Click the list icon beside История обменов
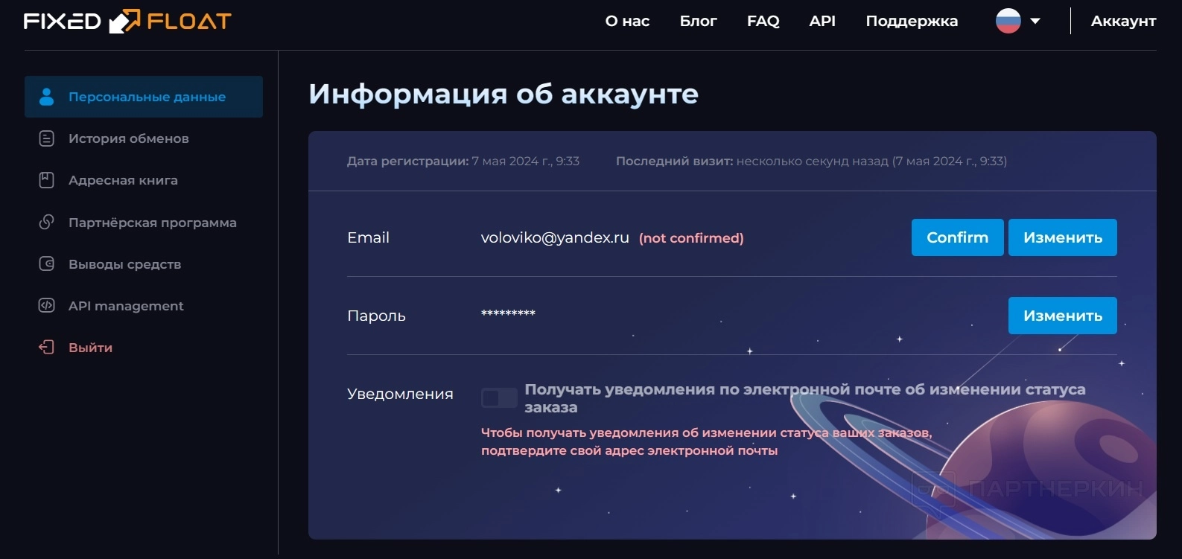The width and height of the screenshot is (1182, 559). click(46, 138)
